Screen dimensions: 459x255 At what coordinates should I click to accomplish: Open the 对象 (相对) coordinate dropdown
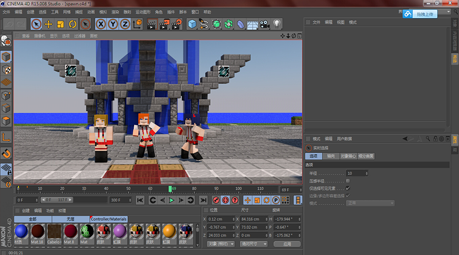pyautogui.click(x=219, y=244)
